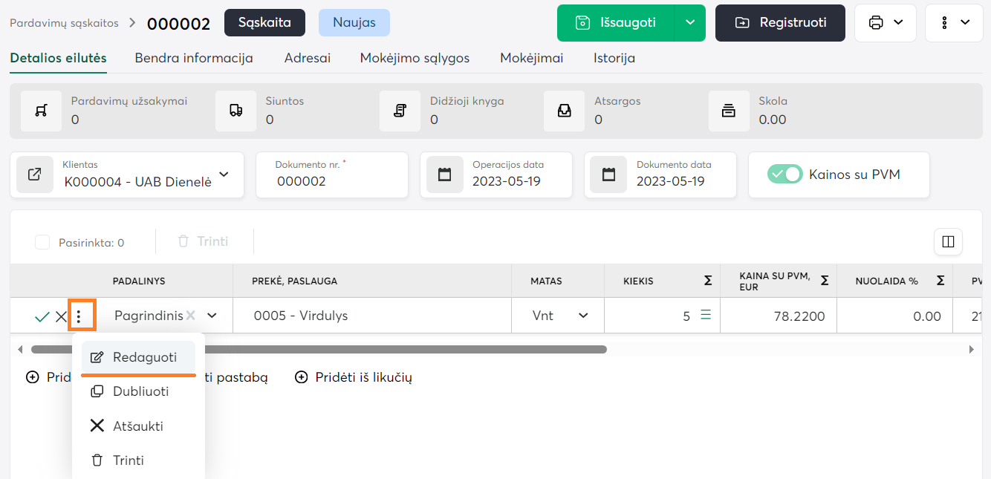Tick the Pasirinkta select-all checkbox
991x479 pixels.
click(42, 242)
